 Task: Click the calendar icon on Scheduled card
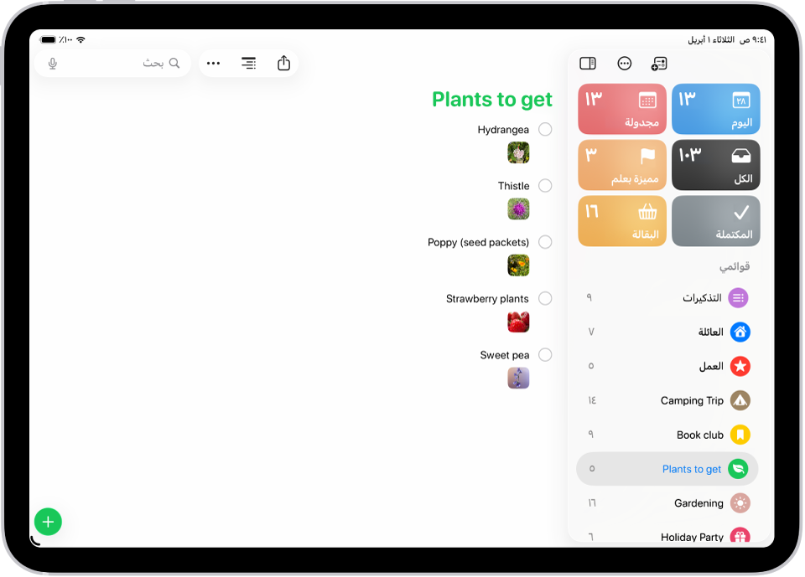pos(647,100)
